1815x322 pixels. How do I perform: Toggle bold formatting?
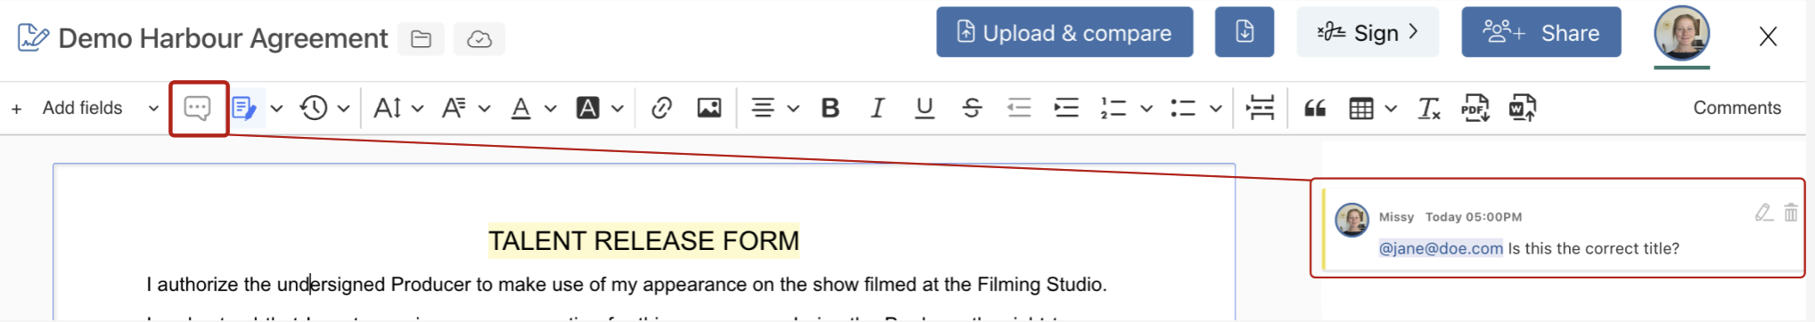coord(830,109)
